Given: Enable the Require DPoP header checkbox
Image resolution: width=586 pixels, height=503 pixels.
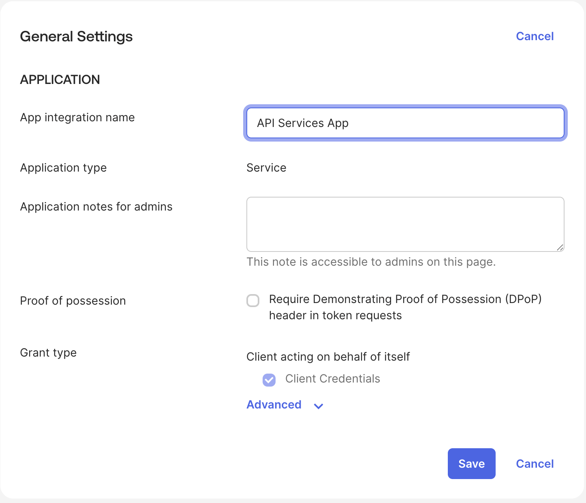Looking at the screenshot, I should click(x=253, y=301).
